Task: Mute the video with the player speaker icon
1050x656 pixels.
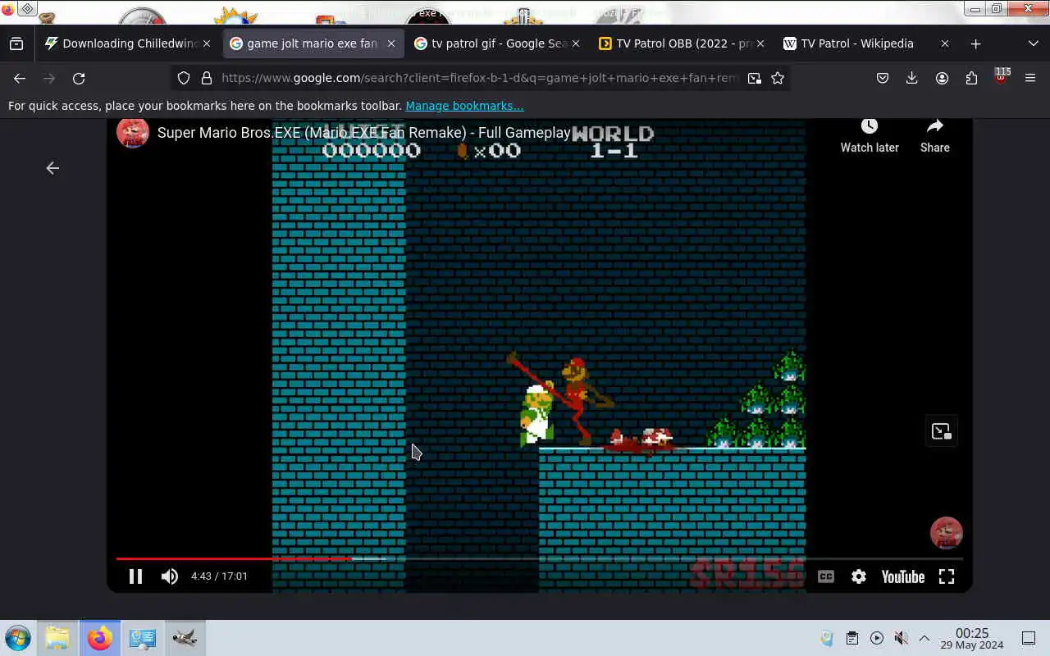Action: 170,576
